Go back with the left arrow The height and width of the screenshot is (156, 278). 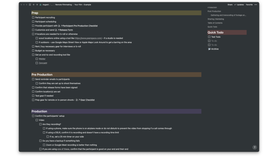click(x=34, y=5)
